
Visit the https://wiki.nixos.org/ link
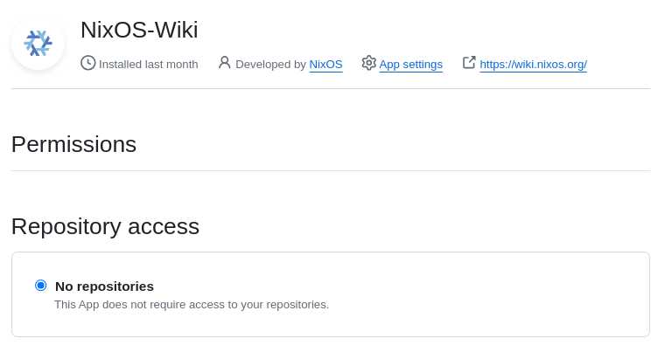point(534,65)
